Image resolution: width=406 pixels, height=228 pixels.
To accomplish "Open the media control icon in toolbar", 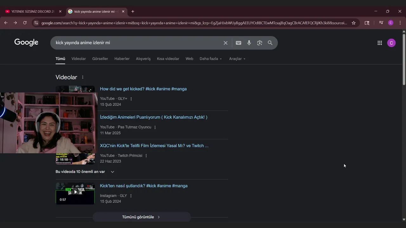I will pyautogui.click(x=381, y=23).
